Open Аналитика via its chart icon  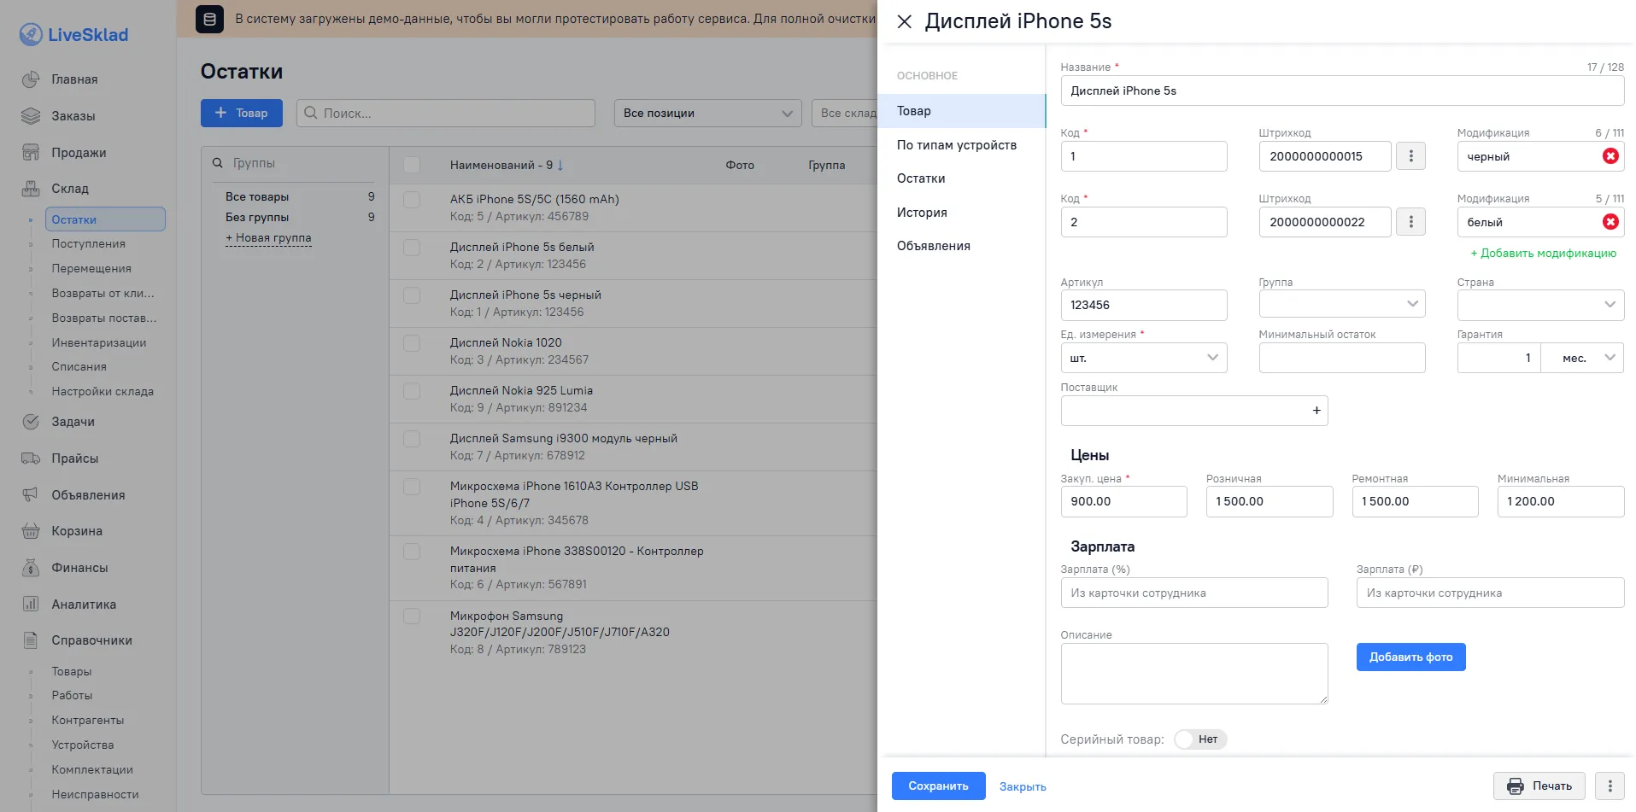coord(31,605)
